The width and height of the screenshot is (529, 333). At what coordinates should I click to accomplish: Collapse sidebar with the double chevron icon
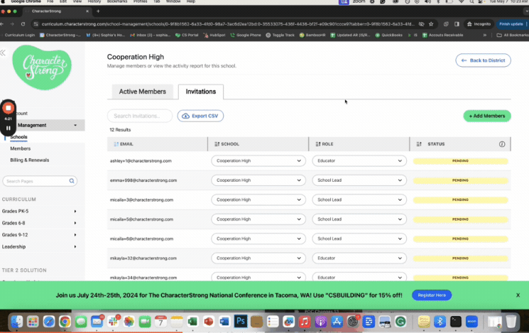pos(3,53)
